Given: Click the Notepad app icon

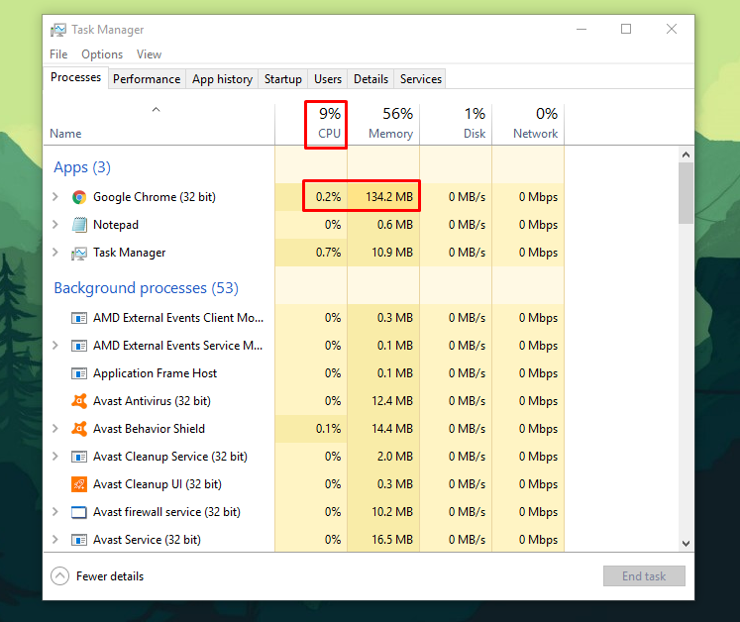Looking at the screenshot, I should [x=79, y=225].
